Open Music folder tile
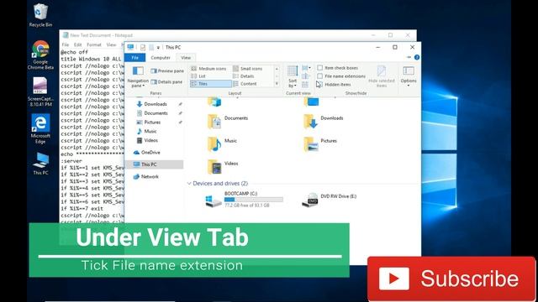The image size is (538, 302). (222, 143)
